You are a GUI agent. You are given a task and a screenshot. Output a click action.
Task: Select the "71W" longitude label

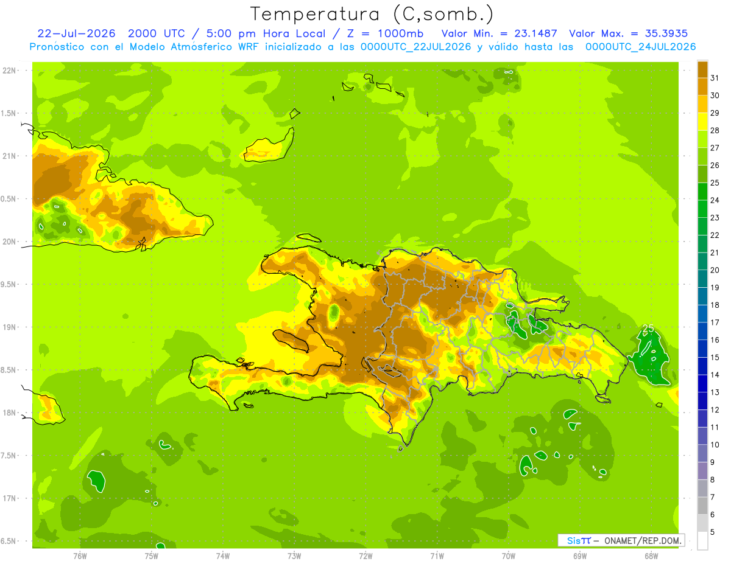pos(437,555)
